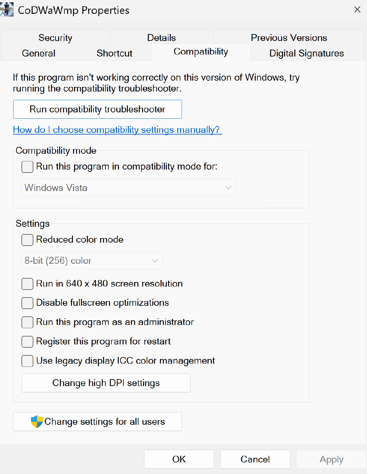Expand the 8-bit (256) color dropdown
The height and width of the screenshot is (474, 367).
pyautogui.click(x=92, y=261)
